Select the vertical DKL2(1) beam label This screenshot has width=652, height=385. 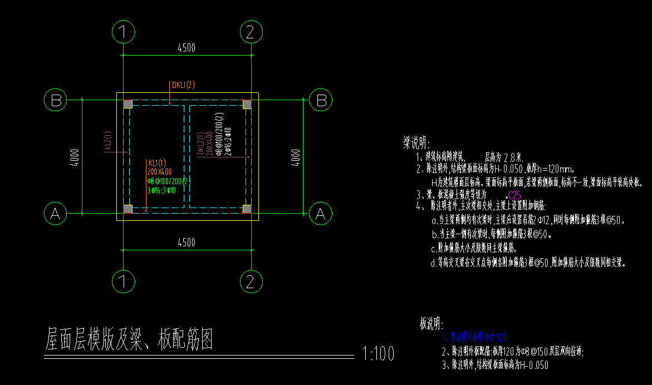pyautogui.click(x=200, y=144)
